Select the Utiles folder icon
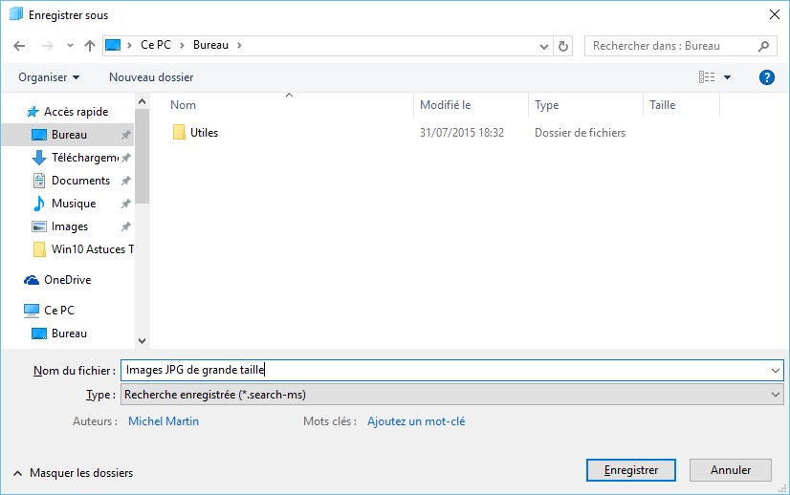This screenshot has height=495, width=790. (179, 133)
